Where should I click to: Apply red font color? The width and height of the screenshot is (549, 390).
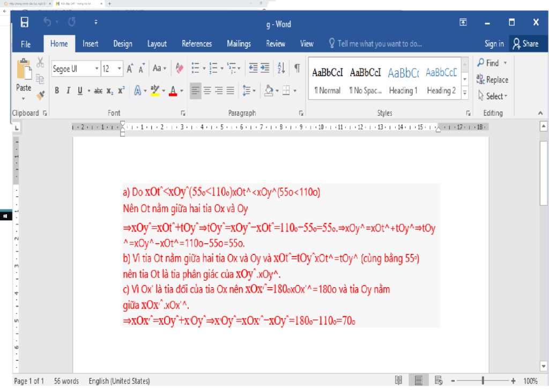(x=173, y=91)
